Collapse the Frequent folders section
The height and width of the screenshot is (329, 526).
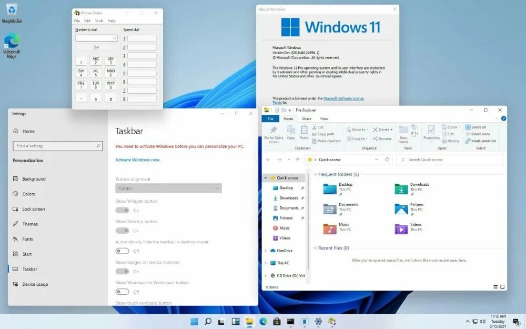[x=315, y=175]
